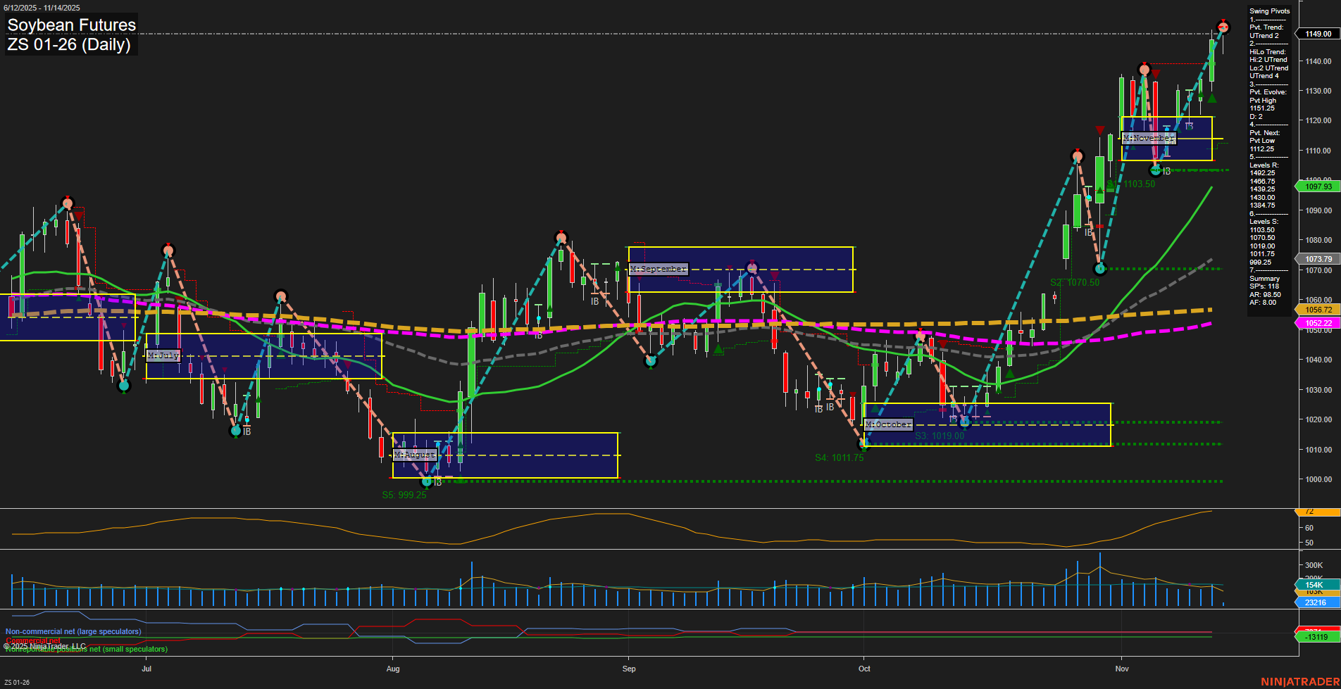Click the teal pivot dot near S5 999.25
This screenshot has width=1341, height=689.
click(427, 482)
